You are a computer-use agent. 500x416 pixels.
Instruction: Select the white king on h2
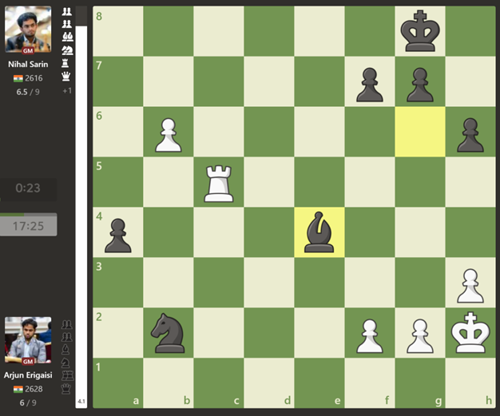pyautogui.click(x=470, y=332)
